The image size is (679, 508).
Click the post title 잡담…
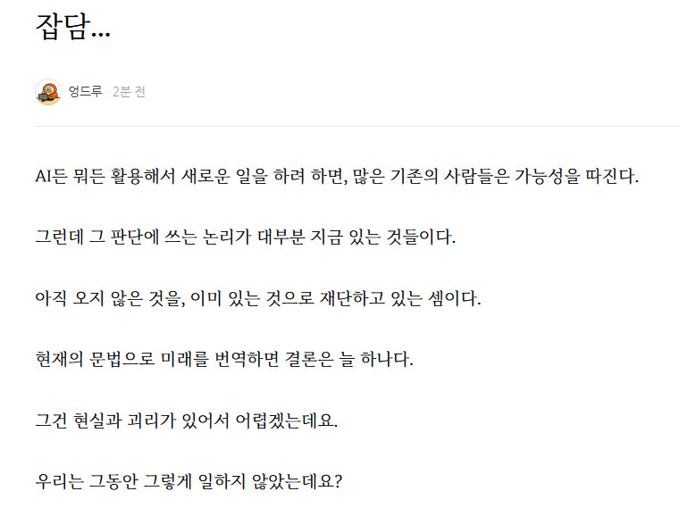click(72, 28)
